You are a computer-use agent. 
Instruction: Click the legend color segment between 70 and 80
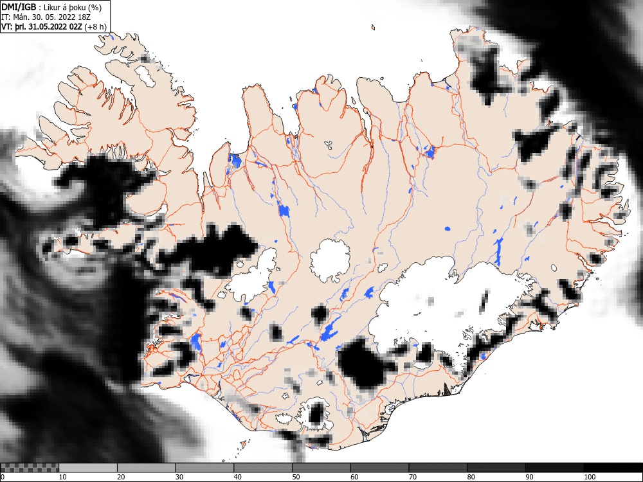coord(438,468)
